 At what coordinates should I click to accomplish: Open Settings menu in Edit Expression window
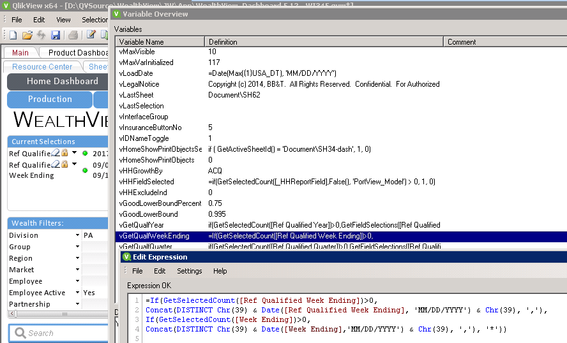189,271
